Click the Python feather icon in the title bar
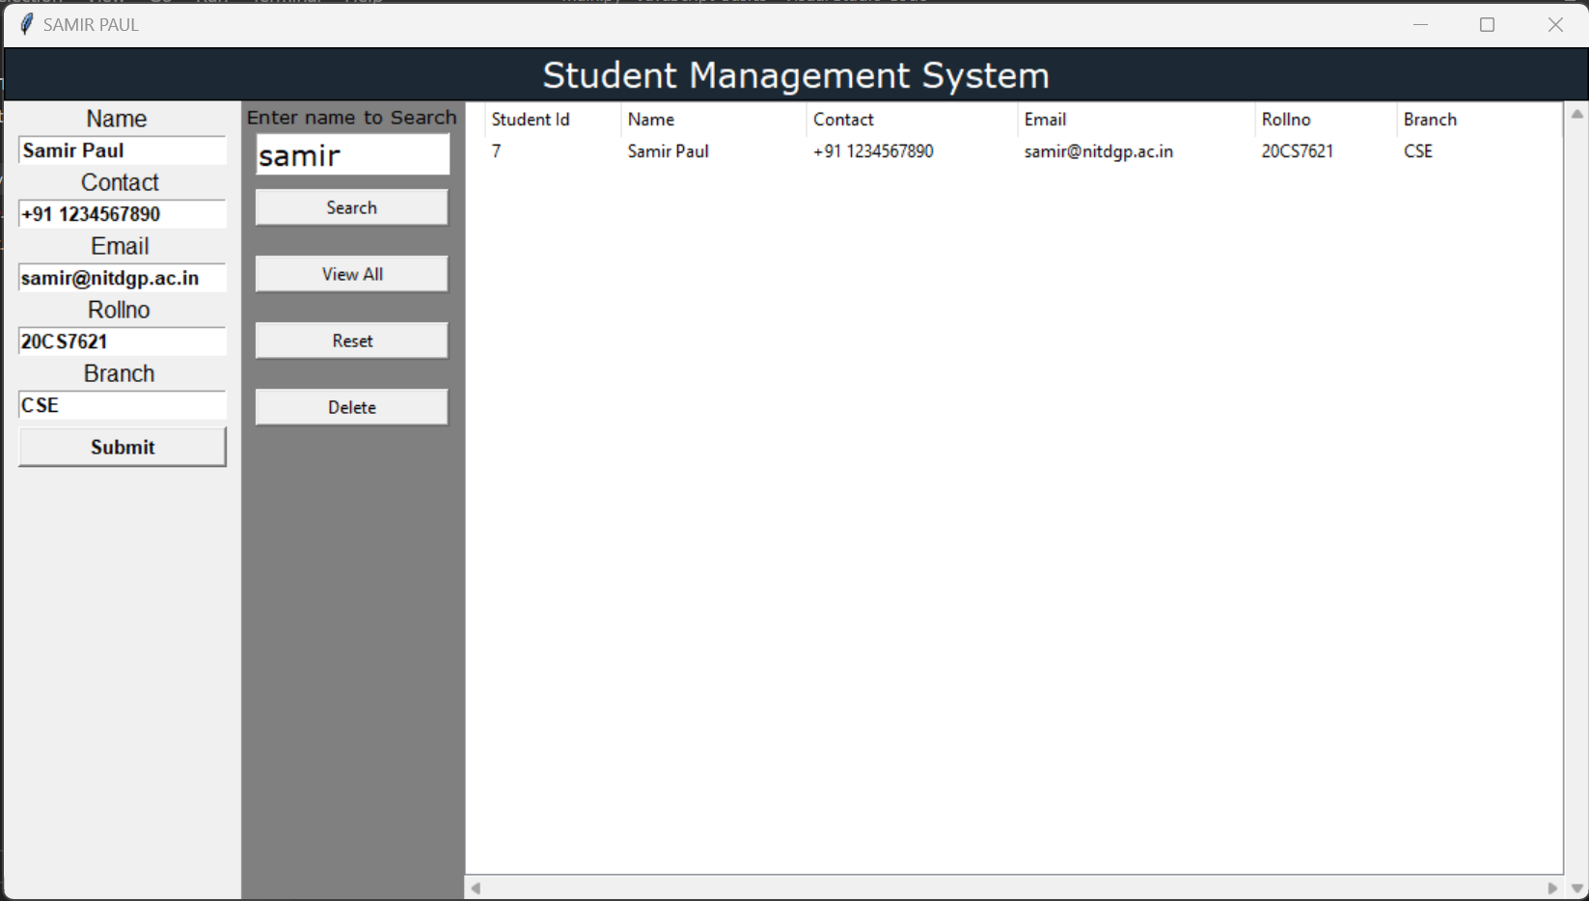The height and width of the screenshot is (901, 1589). click(x=24, y=24)
